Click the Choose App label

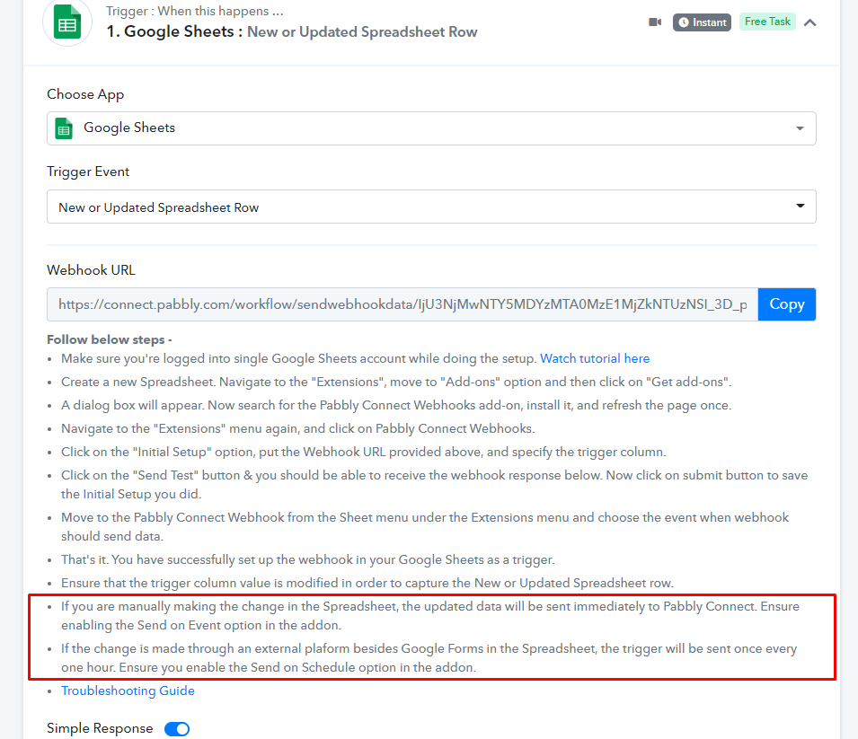85,94
